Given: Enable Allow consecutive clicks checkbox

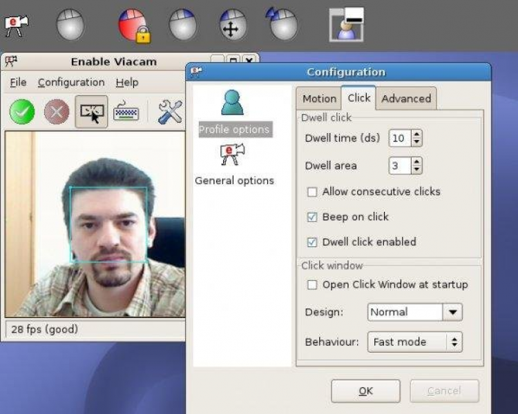Looking at the screenshot, I should coord(312,192).
